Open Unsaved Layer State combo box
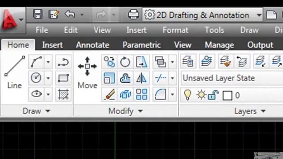Image resolution: width=283 pixels, height=159 pixels. point(232,78)
